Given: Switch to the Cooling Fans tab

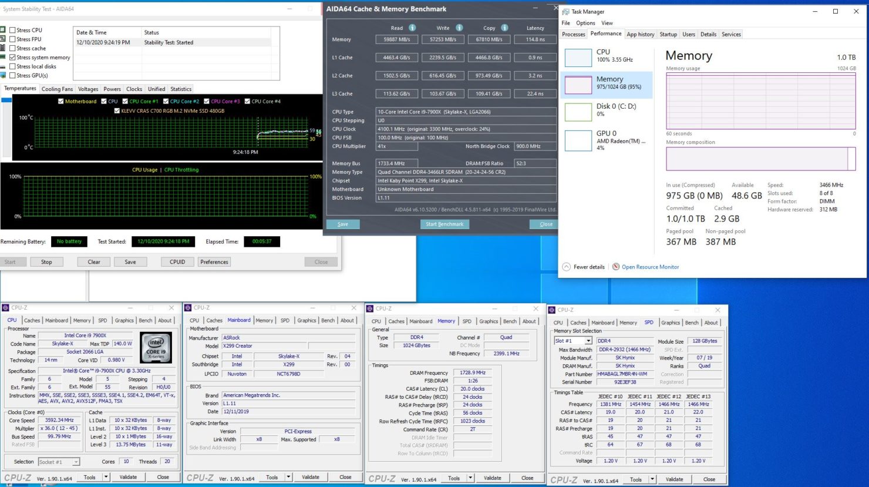Looking at the screenshot, I should click(57, 89).
